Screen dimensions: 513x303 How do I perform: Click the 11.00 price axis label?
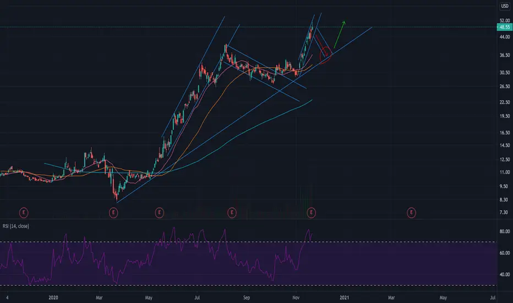pos(505,172)
